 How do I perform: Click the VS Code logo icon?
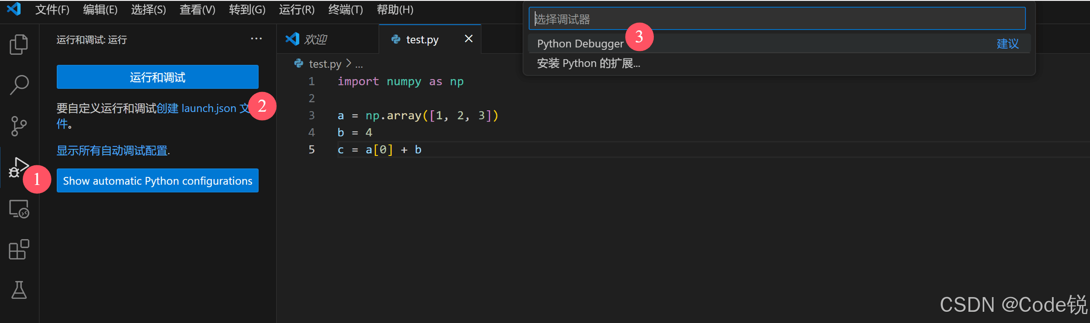[x=14, y=9]
